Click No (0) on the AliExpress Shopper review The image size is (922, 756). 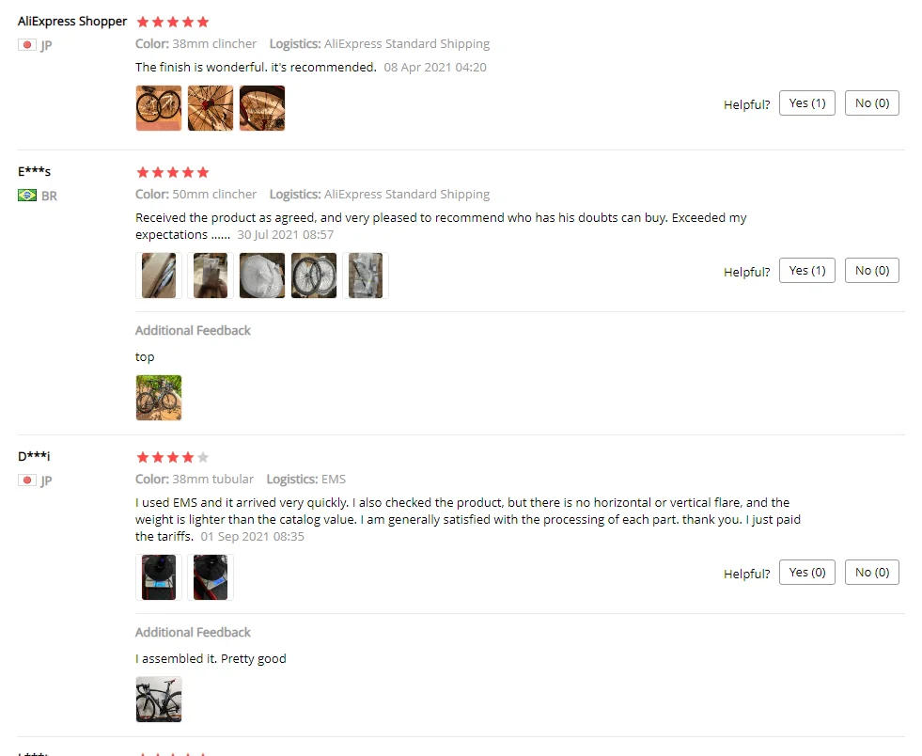(x=871, y=102)
